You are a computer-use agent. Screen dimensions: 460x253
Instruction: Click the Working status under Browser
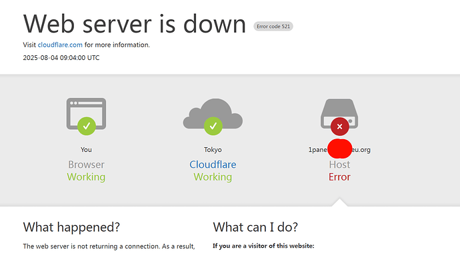86,177
